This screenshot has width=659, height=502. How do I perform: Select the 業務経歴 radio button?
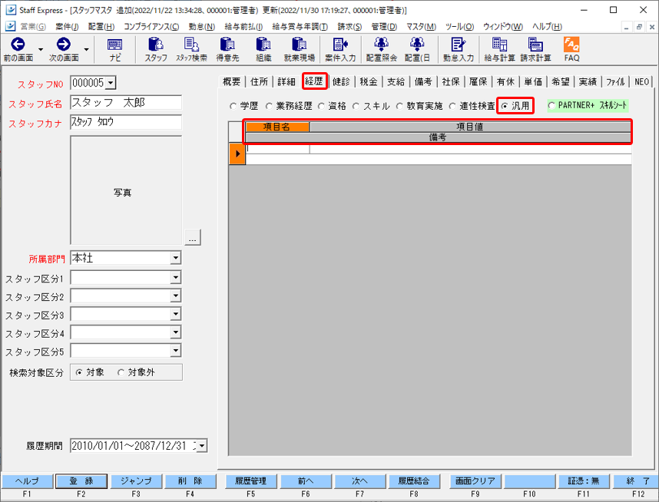pyautogui.click(x=269, y=106)
